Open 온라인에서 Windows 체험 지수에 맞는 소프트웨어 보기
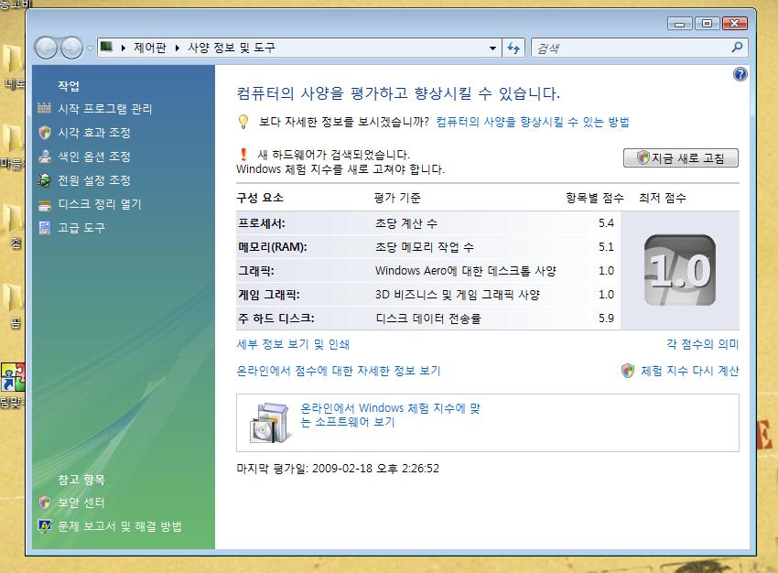 pos(391,415)
